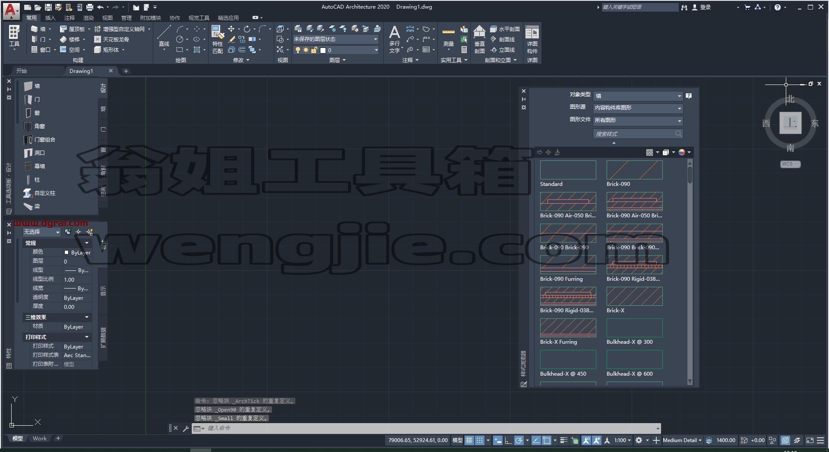The image size is (829, 452).
Task: Click the save icon in quick access toolbar
Action: pos(48,7)
